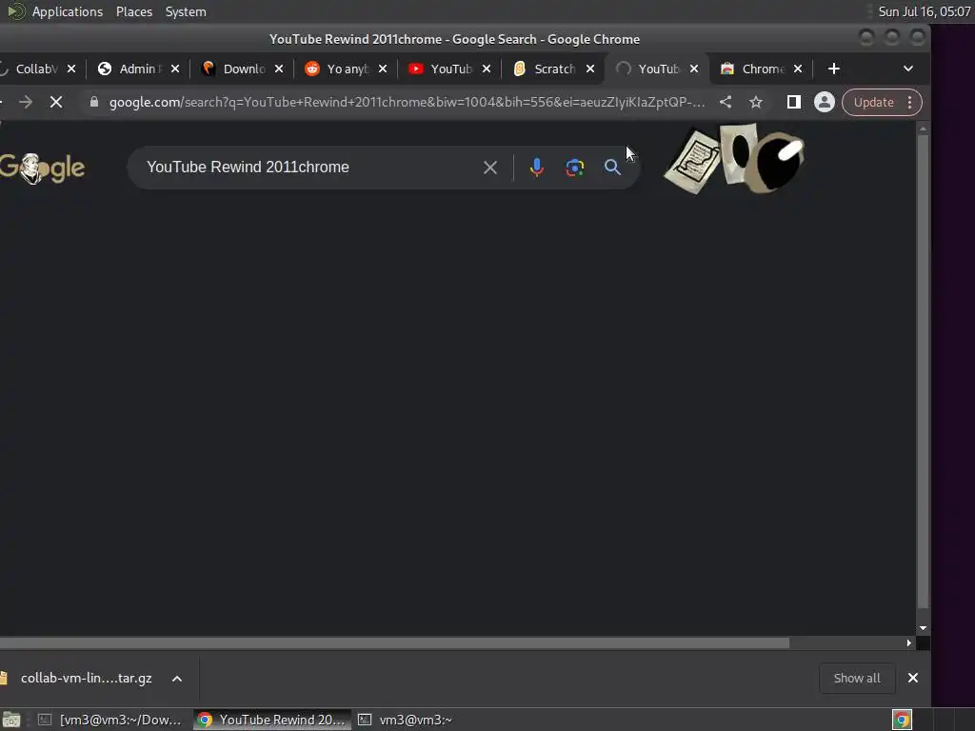This screenshot has width=975, height=731.
Task: Click the Update button in Chrome toolbar
Action: pos(873,102)
